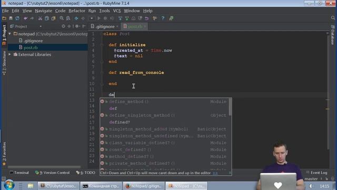
Task: Open the Project view type dropdown
Action: (41, 26)
